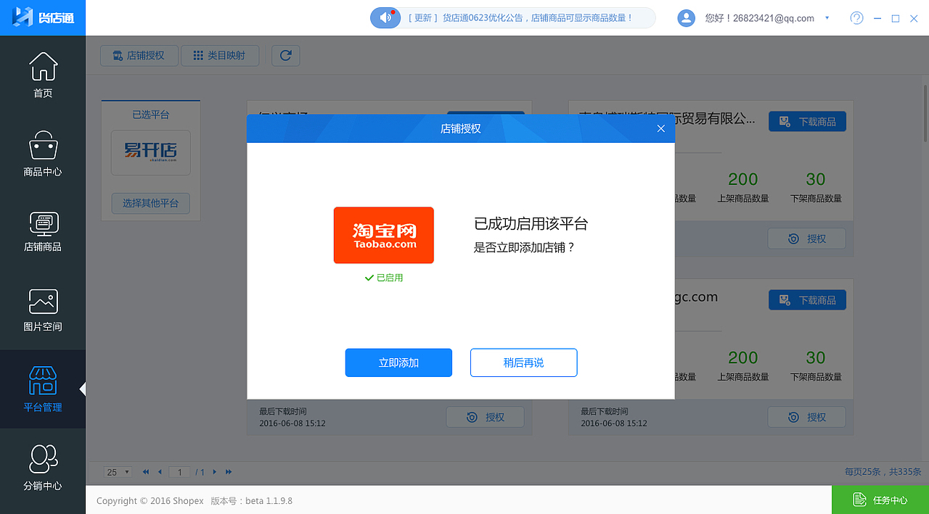929x514 pixels.
Task: Open 类目映射 toolbar button
Action: [x=220, y=55]
